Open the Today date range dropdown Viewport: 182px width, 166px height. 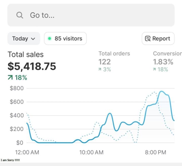(x=24, y=38)
